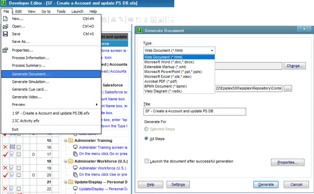Click the New document icon in File menu
This screenshot has height=194, width=314.
coord(6,19)
